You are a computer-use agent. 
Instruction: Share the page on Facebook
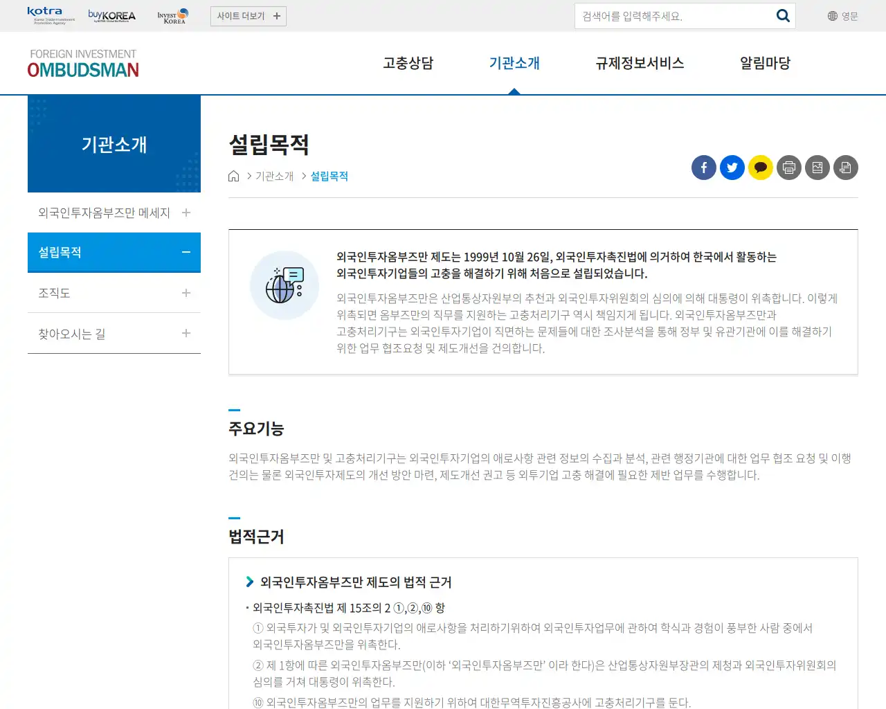[x=703, y=168]
